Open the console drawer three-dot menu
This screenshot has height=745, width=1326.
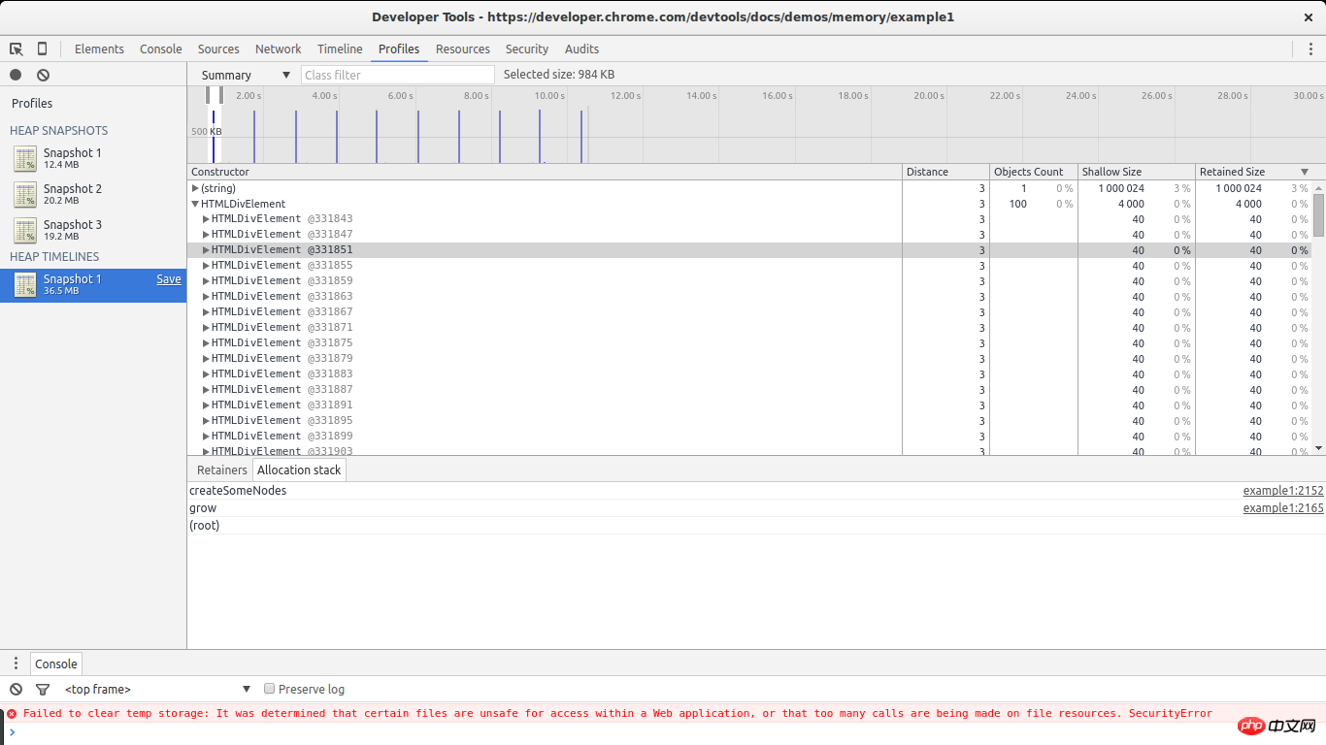tap(16, 664)
